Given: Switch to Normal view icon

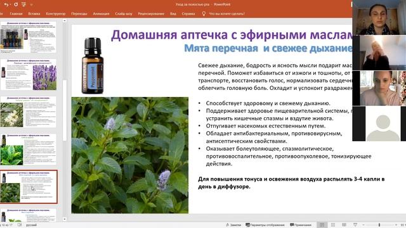Looking at the screenshot, I should (x=322, y=225).
